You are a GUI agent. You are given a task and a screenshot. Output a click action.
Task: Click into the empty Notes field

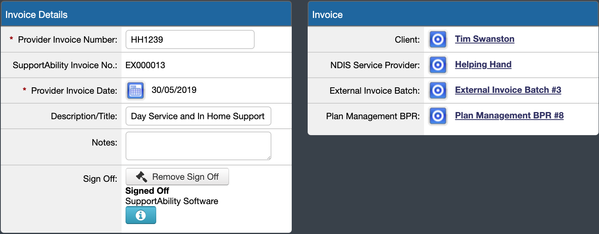198,146
